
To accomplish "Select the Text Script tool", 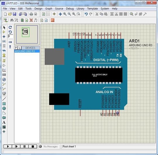I will coord(4,46).
